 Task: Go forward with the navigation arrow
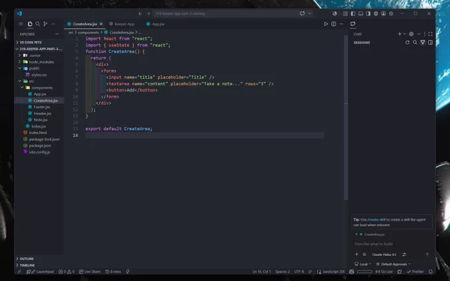148,13
